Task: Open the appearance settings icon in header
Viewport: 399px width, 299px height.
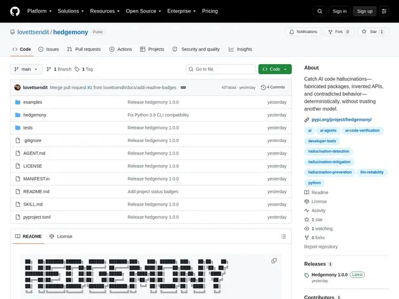Action: pyautogui.click(x=384, y=11)
